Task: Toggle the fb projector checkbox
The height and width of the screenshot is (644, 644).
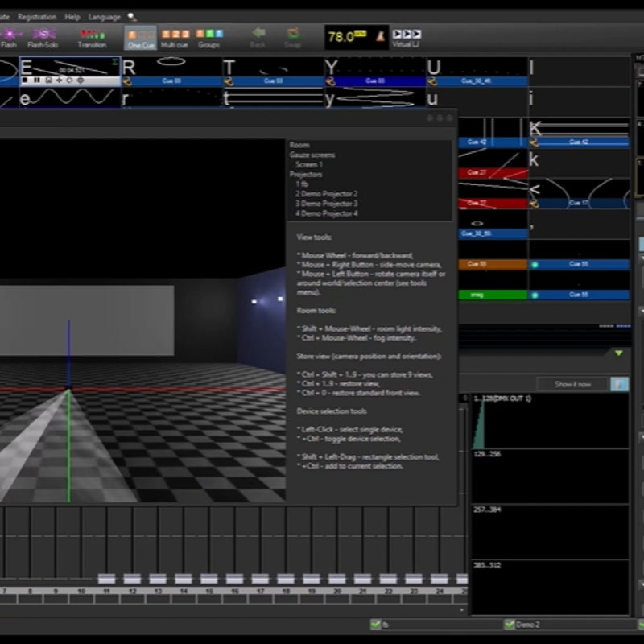Action: 375,624
